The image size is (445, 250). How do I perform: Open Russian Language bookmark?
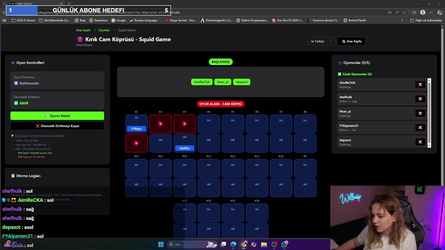[144, 20]
